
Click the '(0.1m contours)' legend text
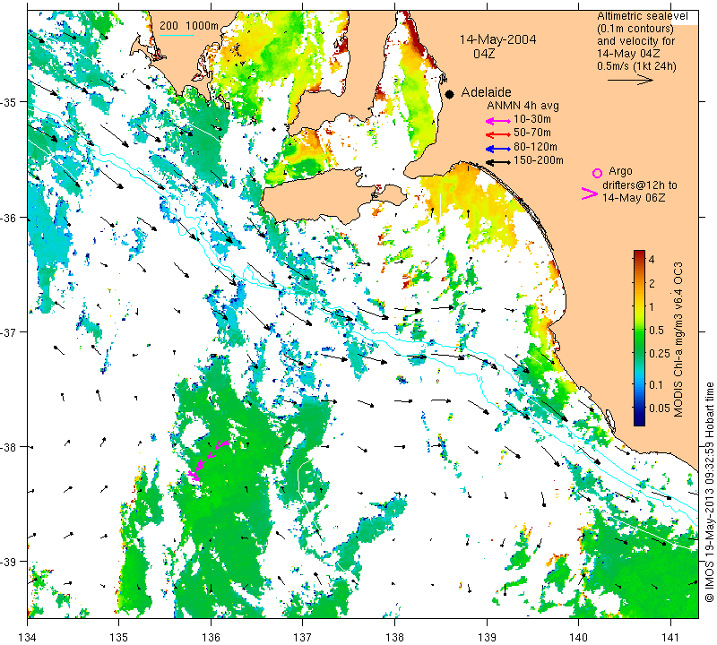[635, 29]
